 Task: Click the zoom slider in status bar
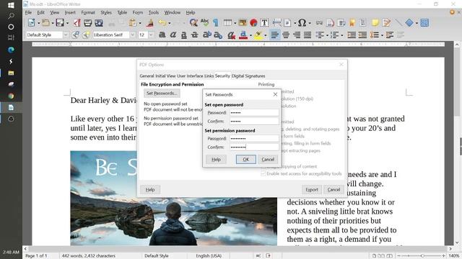tap(422, 256)
